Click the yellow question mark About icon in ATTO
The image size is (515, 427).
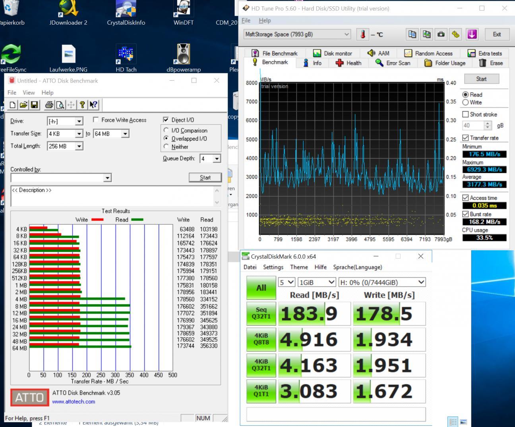pos(82,105)
